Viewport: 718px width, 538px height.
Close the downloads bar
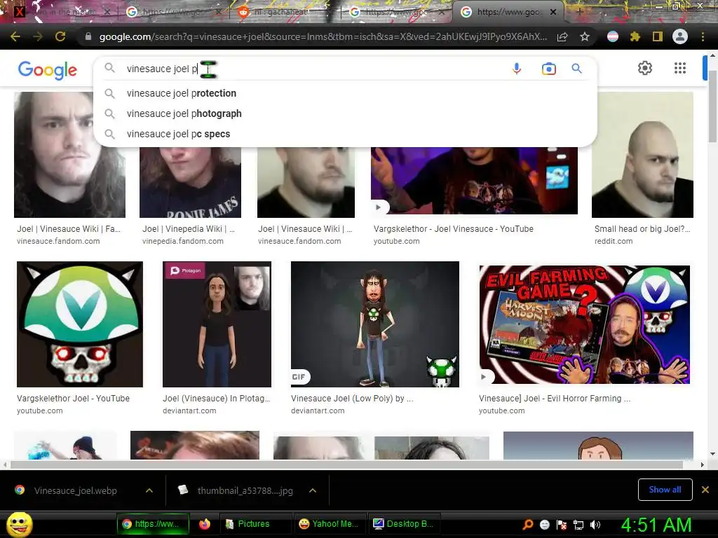(x=705, y=490)
